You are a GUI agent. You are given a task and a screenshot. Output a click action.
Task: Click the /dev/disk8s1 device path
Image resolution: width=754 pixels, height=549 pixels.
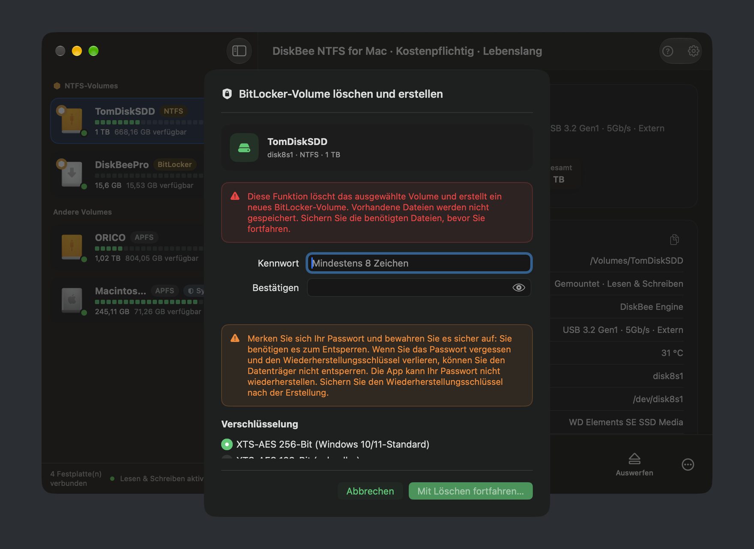[x=658, y=399]
